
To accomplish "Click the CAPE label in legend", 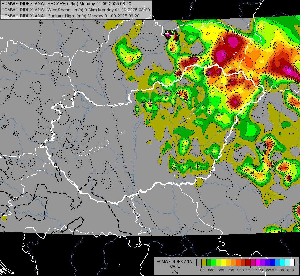I will click(x=175, y=266).
